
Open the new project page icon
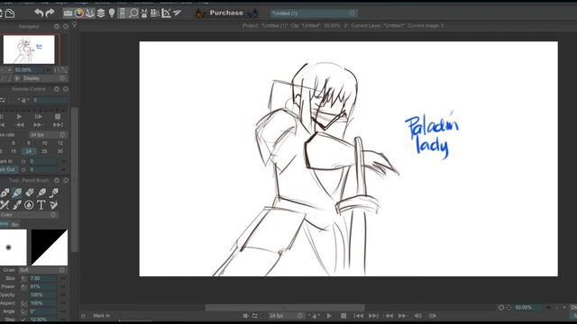pos(10,13)
